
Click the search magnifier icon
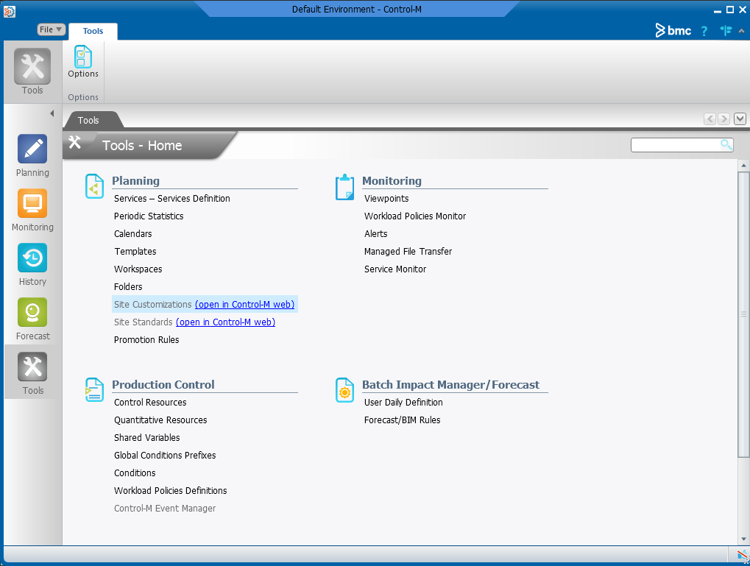coord(726,144)
